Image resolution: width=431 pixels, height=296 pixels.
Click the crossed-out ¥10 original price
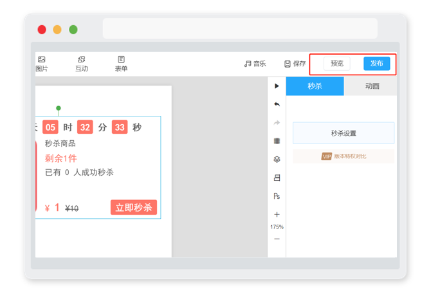click(x=72, y=208)
